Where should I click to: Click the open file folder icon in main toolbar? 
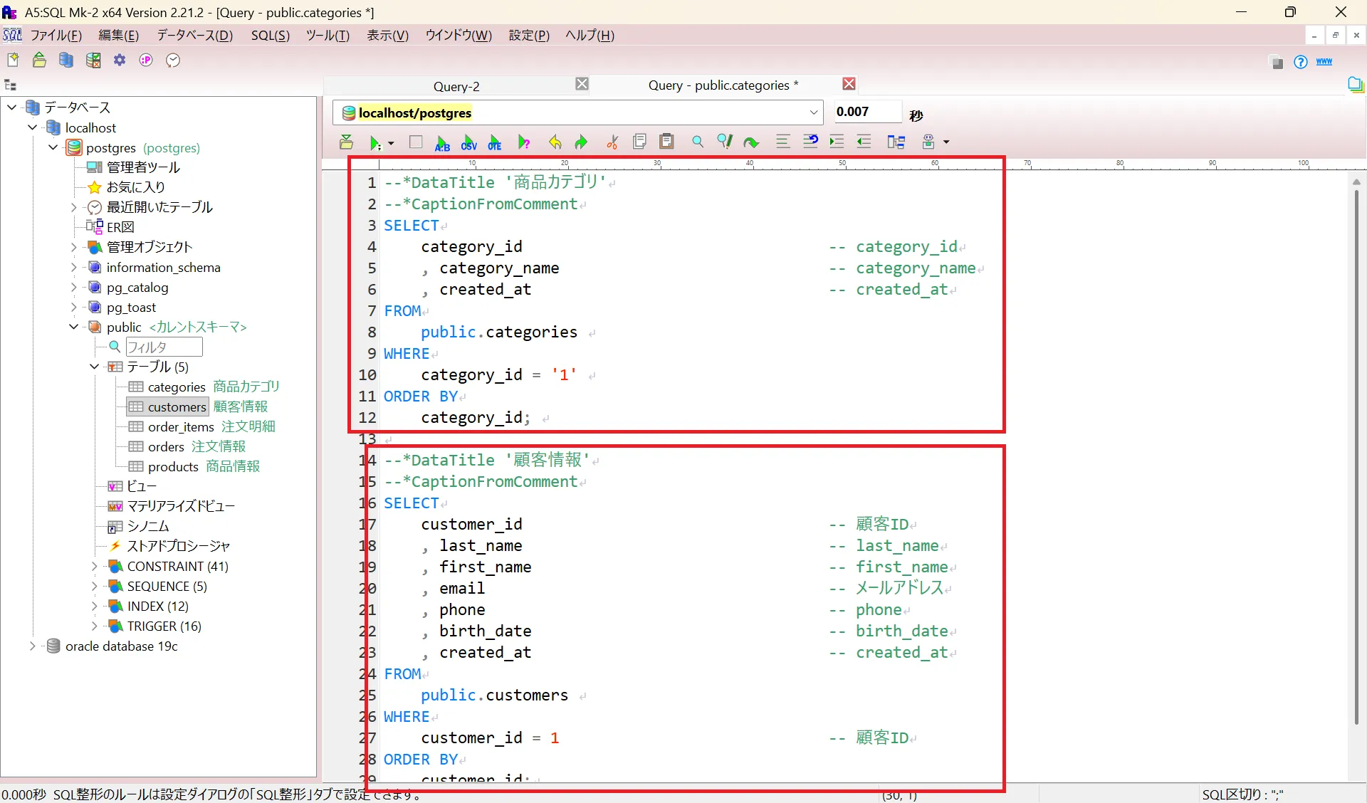[39, 61]
